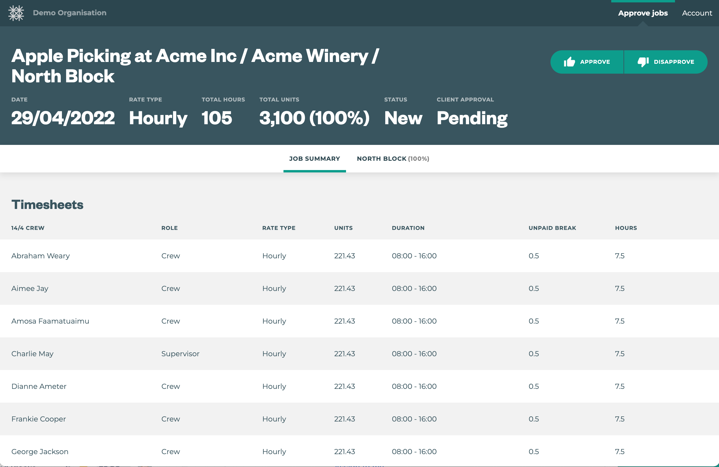Image resolution: width=719 pixels, height=467 pixels.
Task: Click the Unpaid Break column header
Action: pos(552,228)
